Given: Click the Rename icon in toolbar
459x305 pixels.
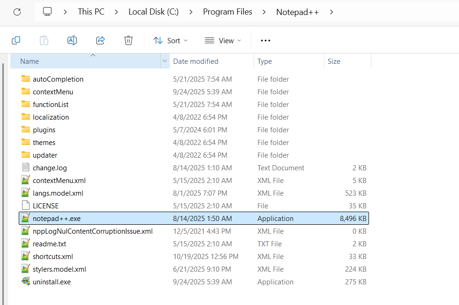Looking at the screenshot, I should [x=72, y=40].
